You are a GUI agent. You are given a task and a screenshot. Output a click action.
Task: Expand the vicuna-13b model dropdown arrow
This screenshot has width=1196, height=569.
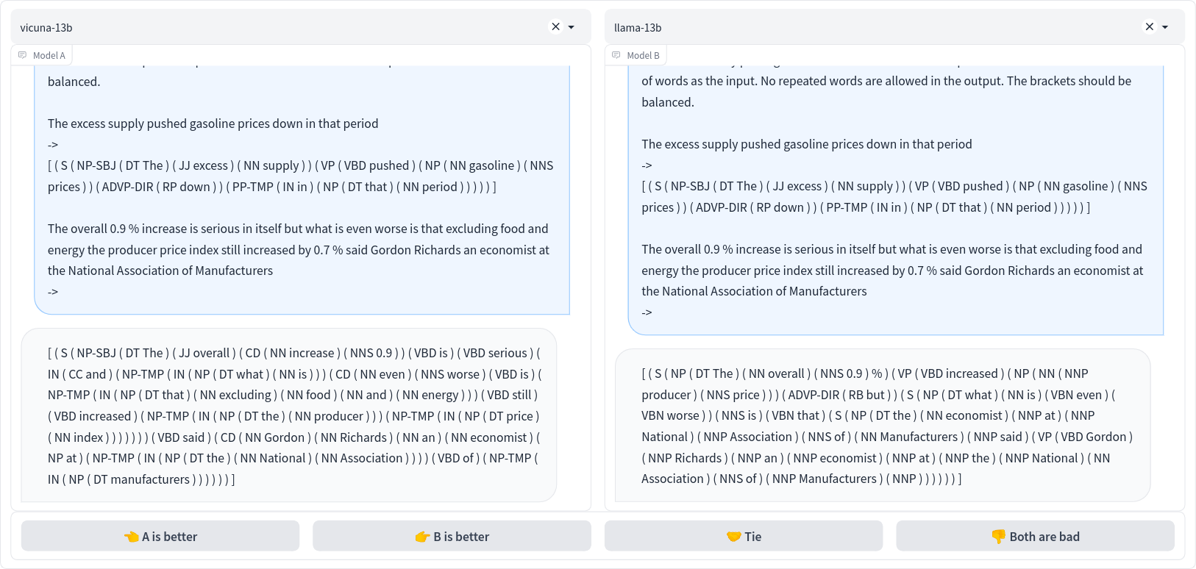tap(572, 27)
